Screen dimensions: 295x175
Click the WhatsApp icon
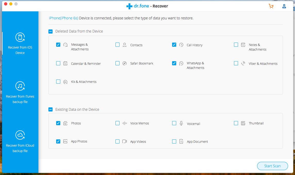point(181,63)
